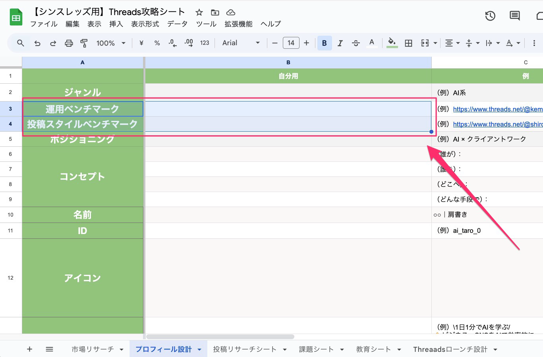Open the データ menu
This screenshot has height=357, width=543.
(x=177, y=24)
